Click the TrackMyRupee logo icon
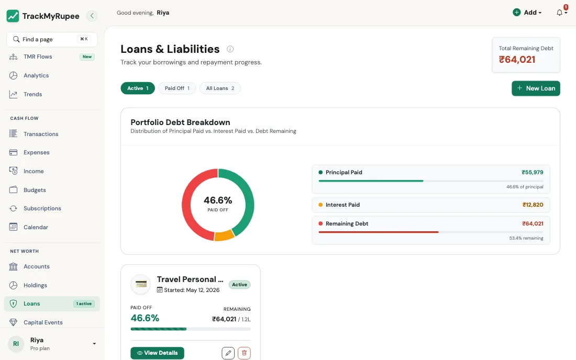 click(13, 16)
